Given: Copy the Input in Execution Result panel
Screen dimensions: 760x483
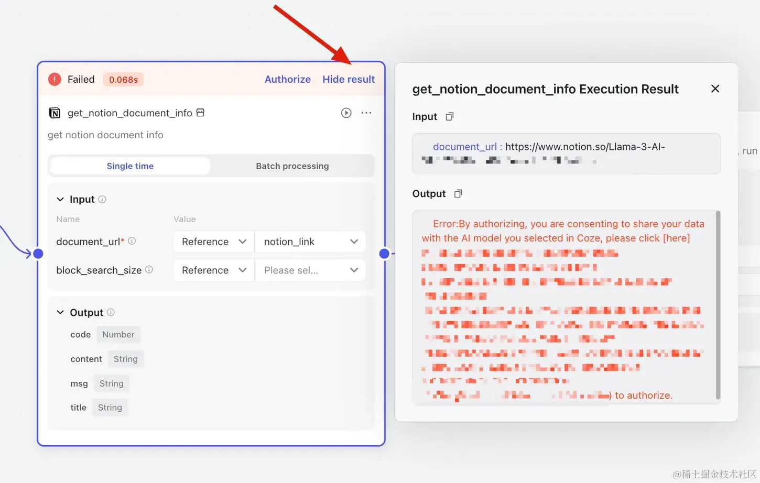Looking at the screenshot, I should point(449,116).
